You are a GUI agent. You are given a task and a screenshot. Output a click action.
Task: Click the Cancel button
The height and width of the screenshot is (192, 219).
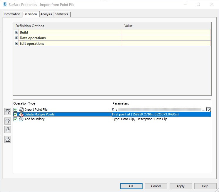tap(156, 186)
